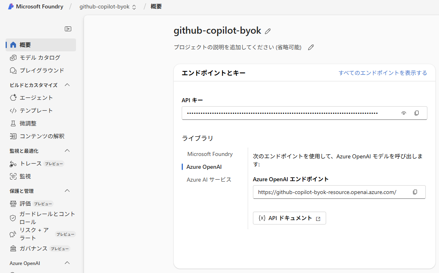Collapse the ビルドとカスタマイズ section
The width and height of the screenshot is (439, 273).
click(67, 85)
